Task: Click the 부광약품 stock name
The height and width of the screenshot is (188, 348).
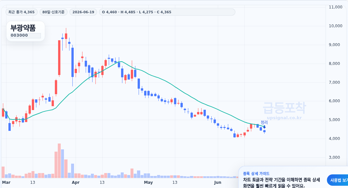Action: (x=23, y=28)
